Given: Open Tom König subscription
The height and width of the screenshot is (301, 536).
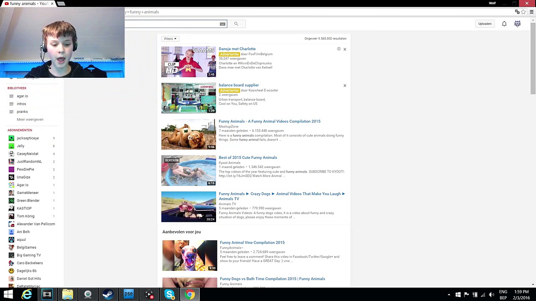Looking at the screenshot, I should pos(26,216).
